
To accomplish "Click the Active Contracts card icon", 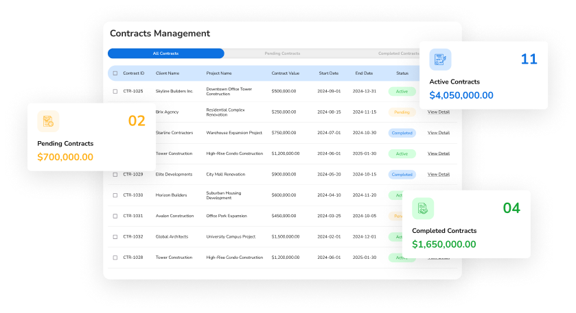I will pyautogui.click(x=441, y=60).
